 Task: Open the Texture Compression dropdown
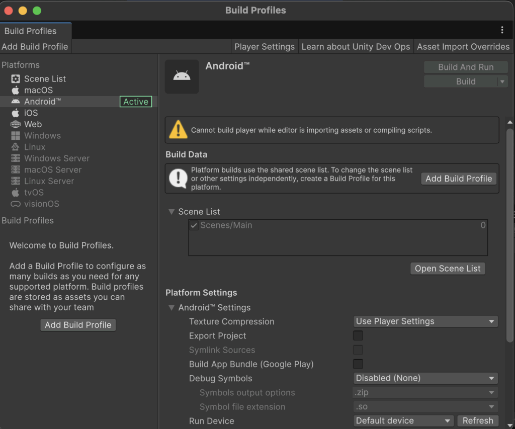(425, 321)
